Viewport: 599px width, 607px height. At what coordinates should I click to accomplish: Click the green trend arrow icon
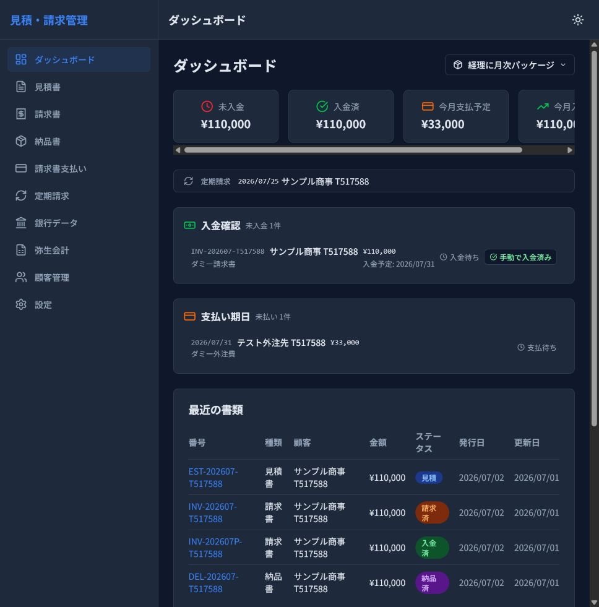tap(543, 106)
